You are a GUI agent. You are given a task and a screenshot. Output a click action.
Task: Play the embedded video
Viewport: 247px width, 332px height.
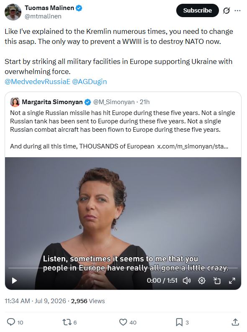click(x=14, y=281)
